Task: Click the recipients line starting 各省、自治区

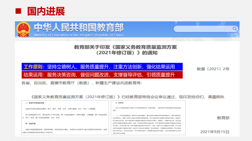Action: (82, 83)
